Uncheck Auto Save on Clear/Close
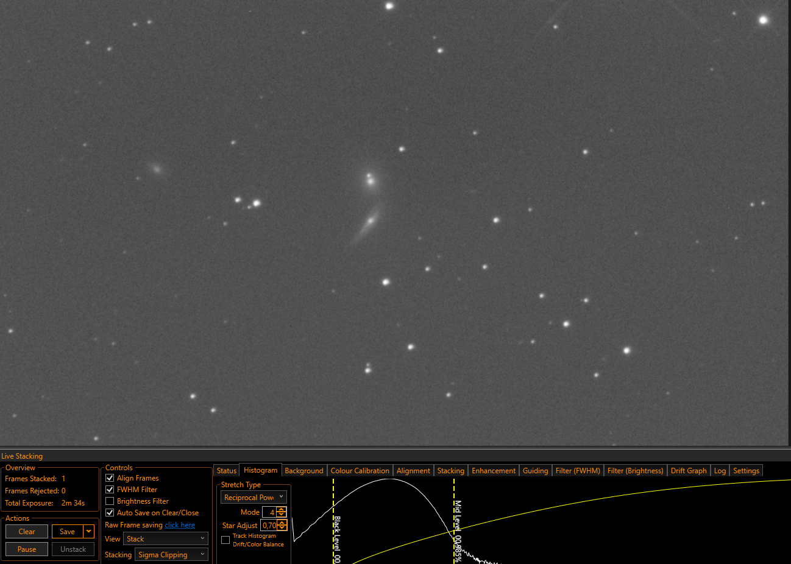Image resolution: width=791 pixels, height=564 pixels. point(110,513)
